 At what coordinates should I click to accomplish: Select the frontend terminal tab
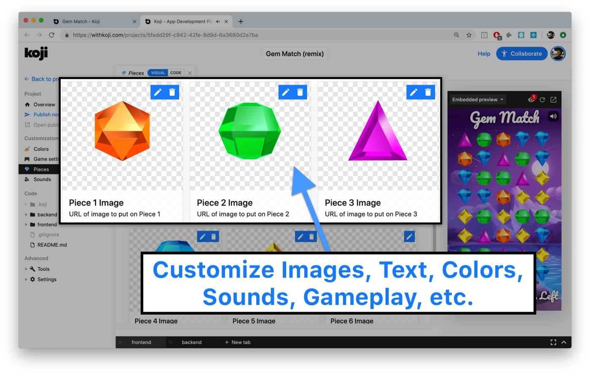[141, 342]
